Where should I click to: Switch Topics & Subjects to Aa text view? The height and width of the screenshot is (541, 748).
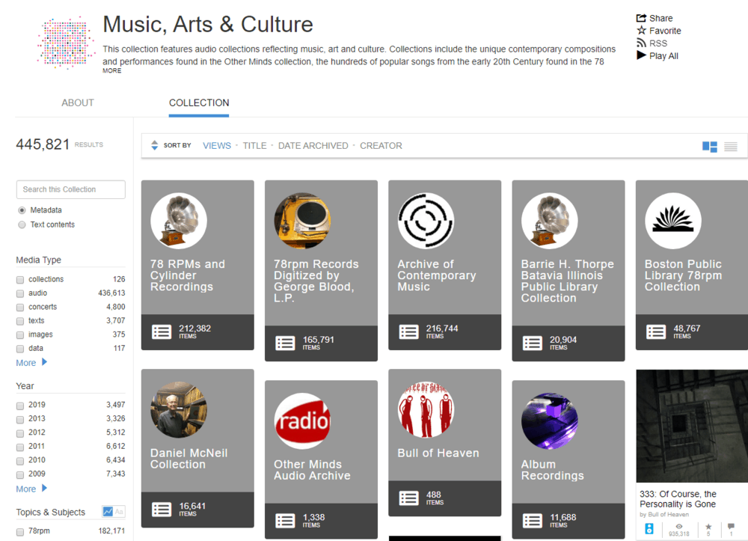coord(119,511)
